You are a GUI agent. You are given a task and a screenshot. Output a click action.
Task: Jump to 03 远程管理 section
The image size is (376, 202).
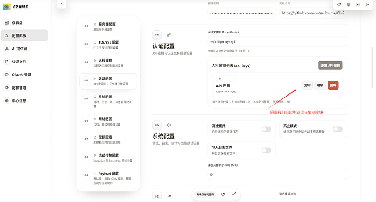108,63
